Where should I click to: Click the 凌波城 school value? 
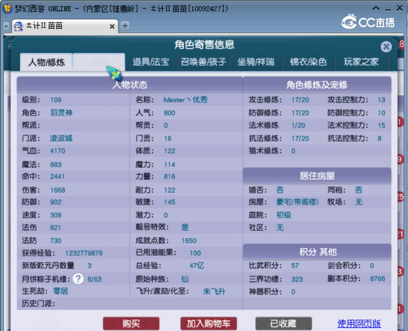coord(61,138)
